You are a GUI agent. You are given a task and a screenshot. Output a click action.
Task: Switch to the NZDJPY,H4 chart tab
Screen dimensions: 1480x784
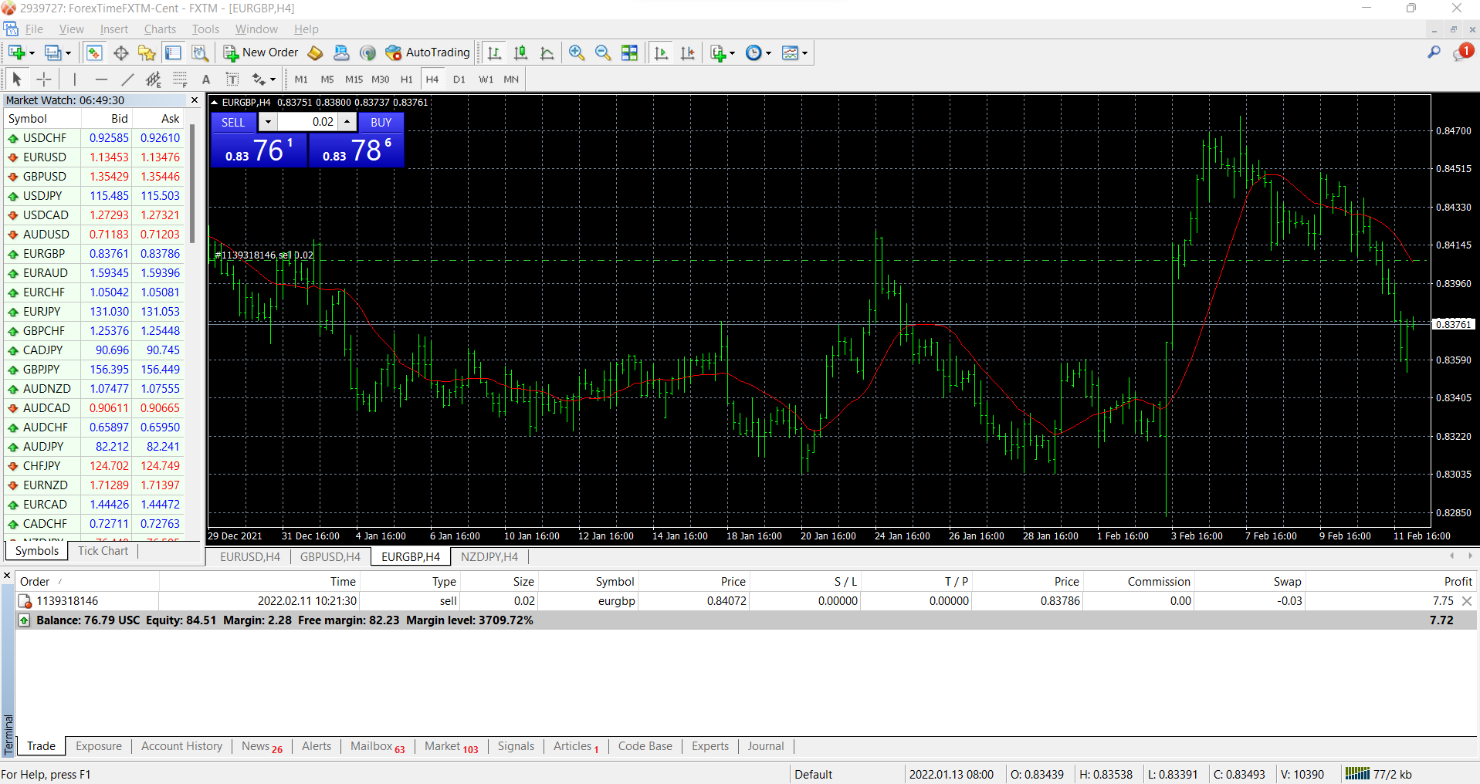tap(489, 556)
